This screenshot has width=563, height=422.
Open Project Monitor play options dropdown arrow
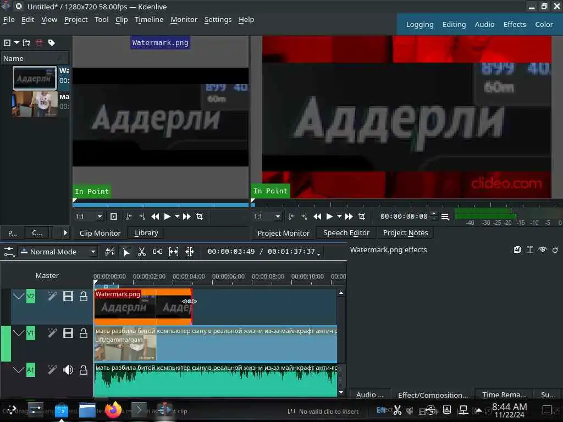click(339, 216)
